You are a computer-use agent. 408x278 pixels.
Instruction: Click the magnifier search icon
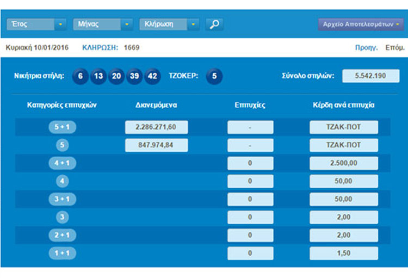214,24
